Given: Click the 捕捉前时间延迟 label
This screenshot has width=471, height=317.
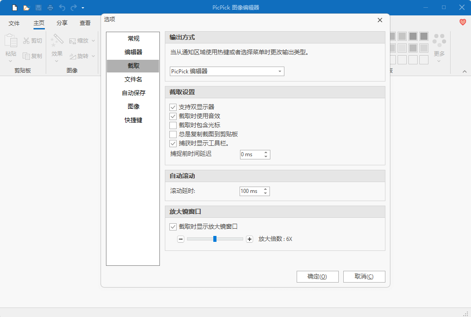Looking at the screenshot, I should tap(191, 154).
